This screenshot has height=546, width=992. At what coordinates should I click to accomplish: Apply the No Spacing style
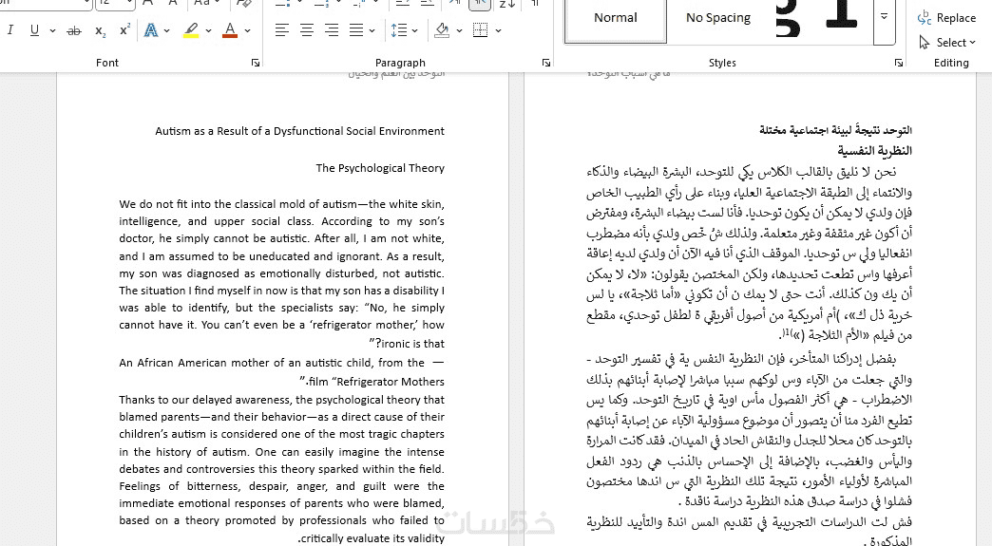pyautogui.click(x=718, y=18)
